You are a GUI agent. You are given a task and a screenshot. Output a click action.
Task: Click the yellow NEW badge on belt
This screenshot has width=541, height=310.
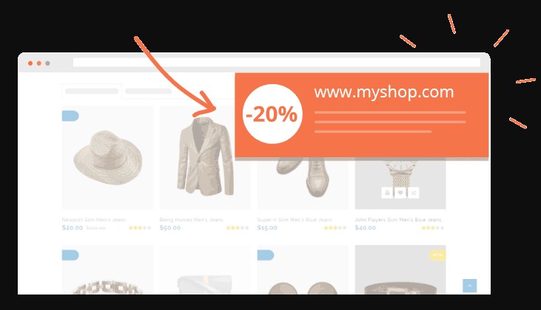[x=437, y=255]
